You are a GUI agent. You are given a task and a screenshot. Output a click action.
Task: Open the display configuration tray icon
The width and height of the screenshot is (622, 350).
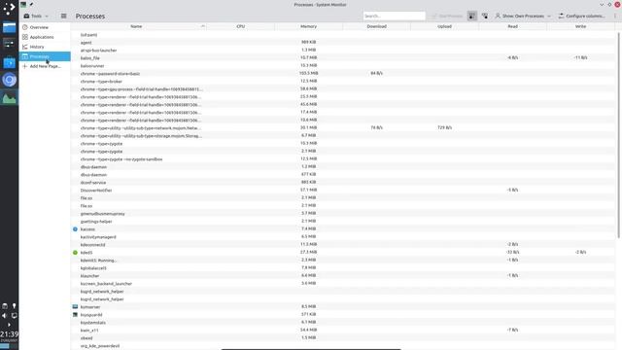point(14,316)
